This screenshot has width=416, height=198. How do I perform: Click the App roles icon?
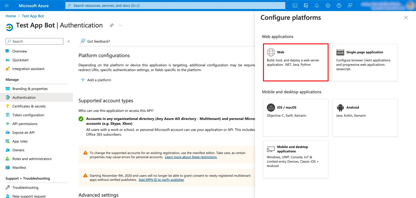[x=8, y=141]
